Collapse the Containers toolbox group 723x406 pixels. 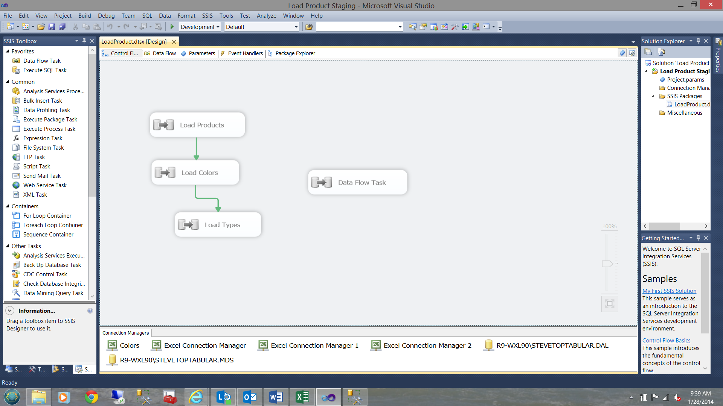click(8, 206)
